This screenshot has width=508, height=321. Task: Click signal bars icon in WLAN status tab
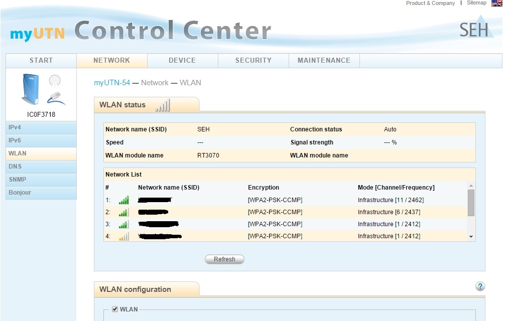point(163,105)
